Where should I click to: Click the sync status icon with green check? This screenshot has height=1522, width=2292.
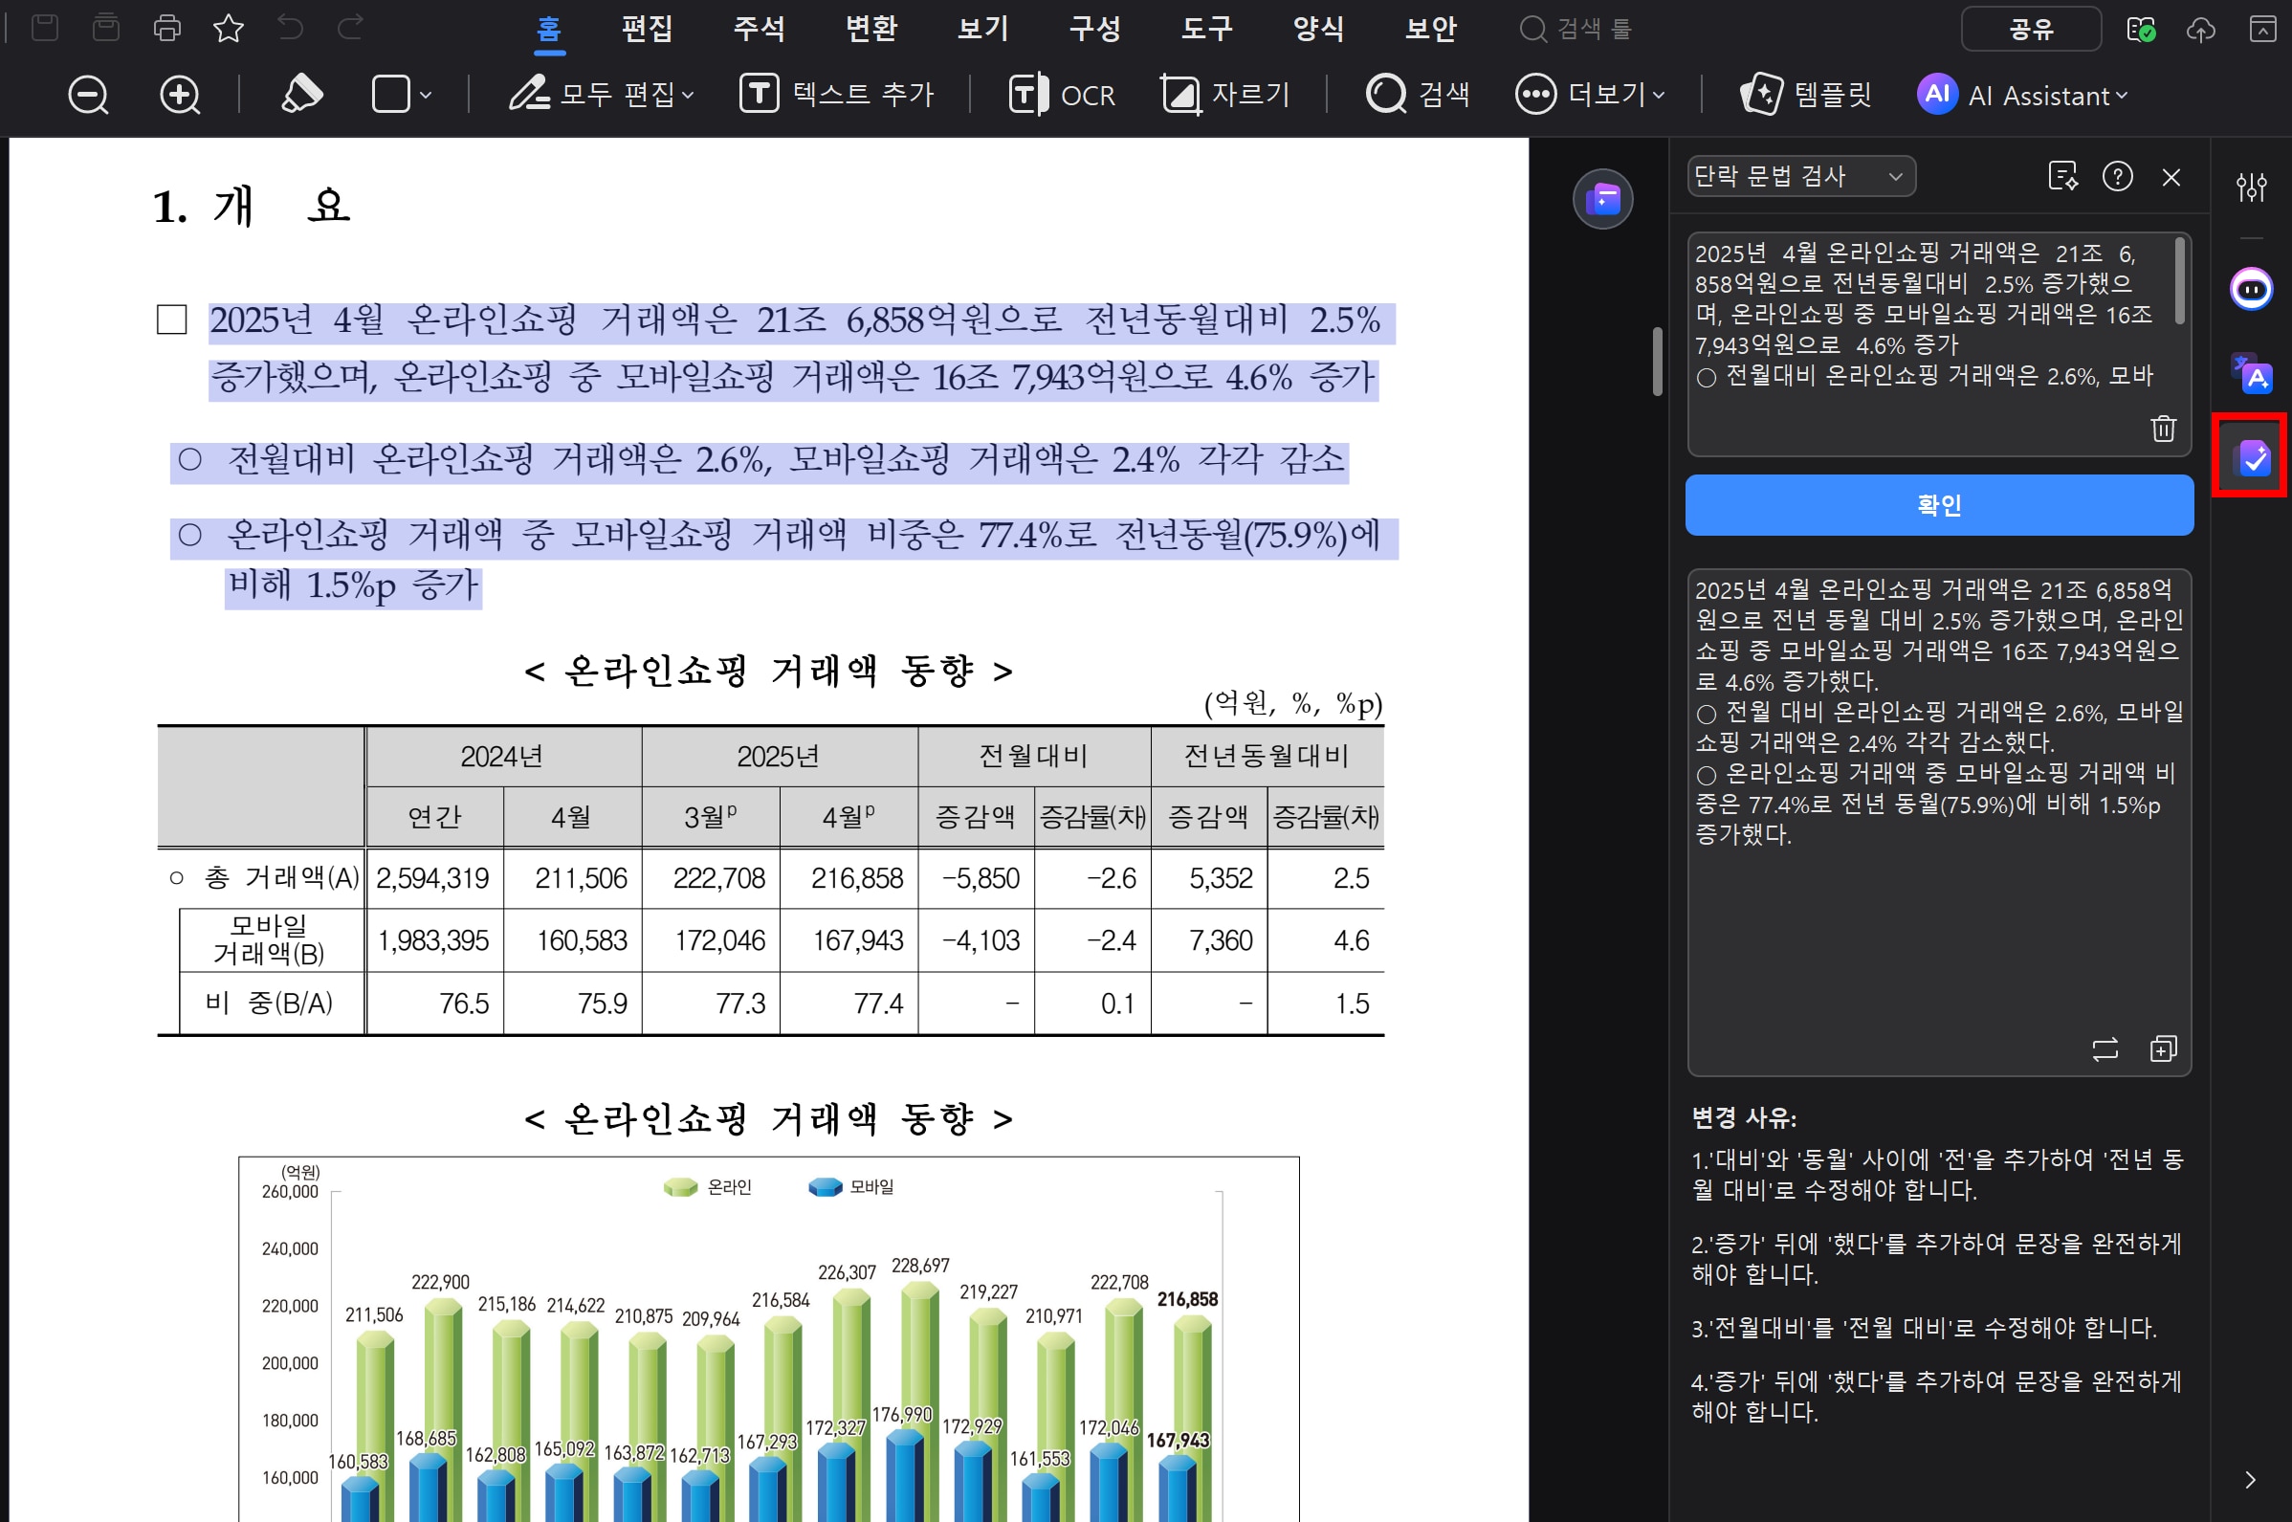pyautogui.click(x=2142, y=29)
